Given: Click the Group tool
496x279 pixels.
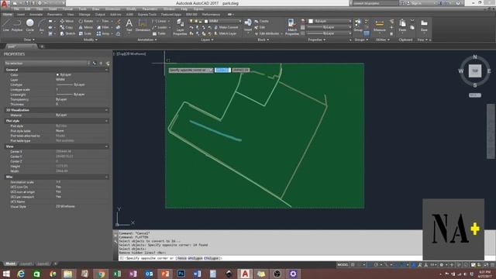Looking at the screenshot, I should [358, 25].
